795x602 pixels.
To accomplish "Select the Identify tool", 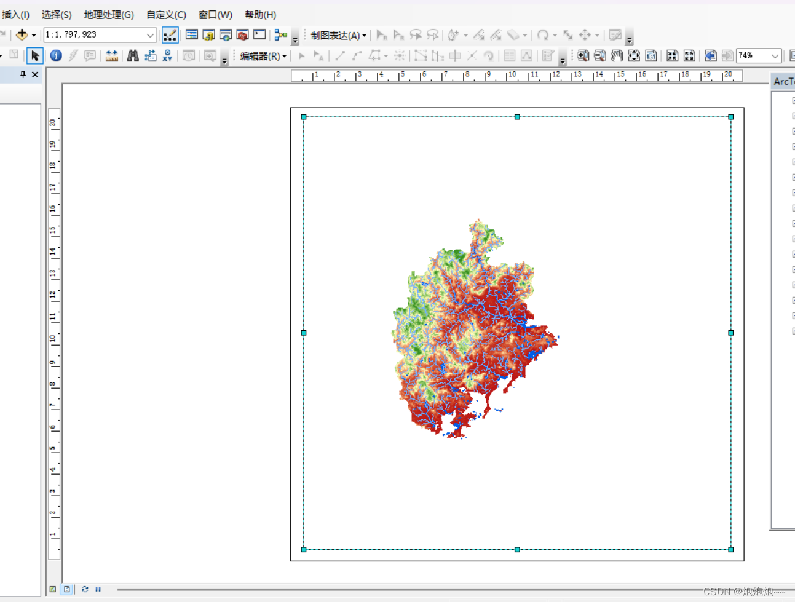I will (56, 56).
